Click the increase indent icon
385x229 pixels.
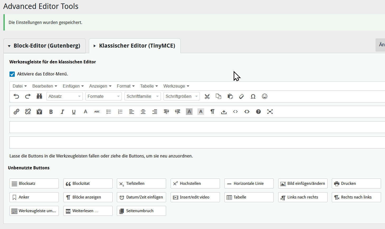coord(166,112)
